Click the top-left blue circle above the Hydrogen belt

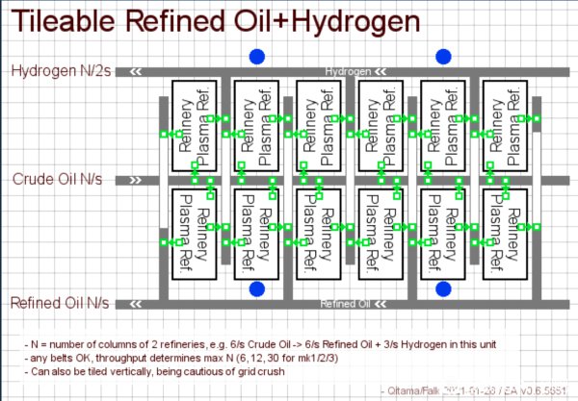pos(256,57)
